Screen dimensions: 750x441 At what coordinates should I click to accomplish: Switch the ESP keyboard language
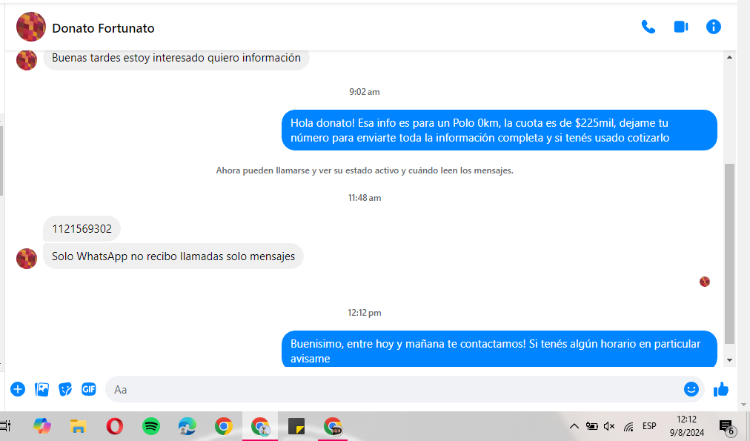(649, 426)
